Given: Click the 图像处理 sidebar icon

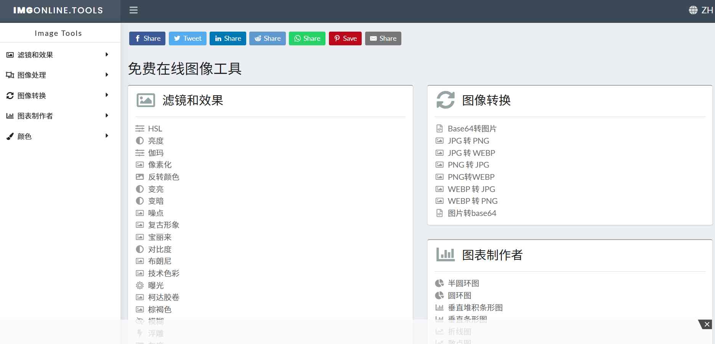Looking at the screenshot, I should click(10, 75).
